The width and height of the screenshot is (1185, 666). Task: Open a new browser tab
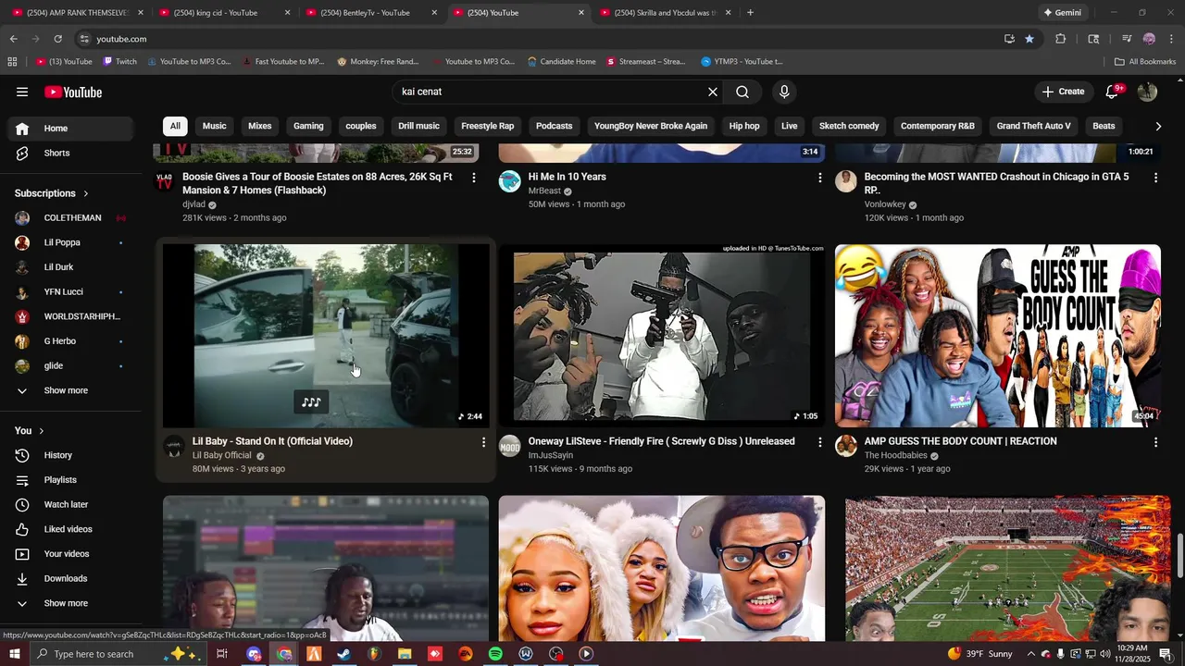(750, 13)
